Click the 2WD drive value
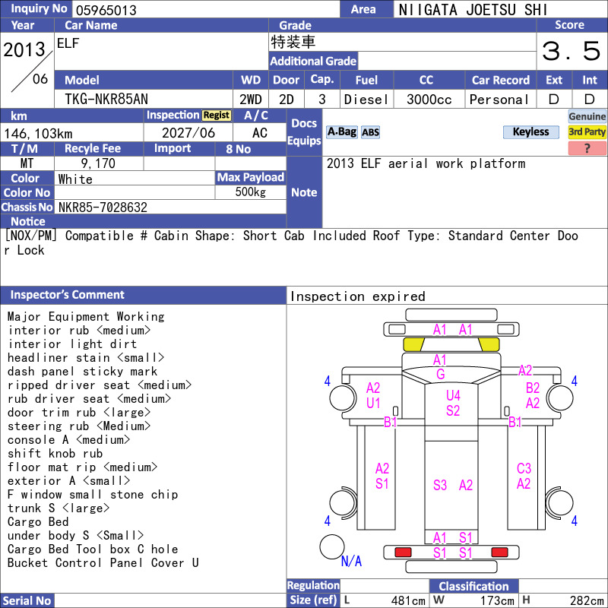This screenshot has height=608, width=608. pyautogui.click(x=250, y=100)
